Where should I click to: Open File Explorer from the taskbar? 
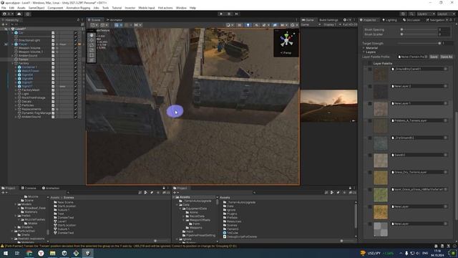[52, 253]
